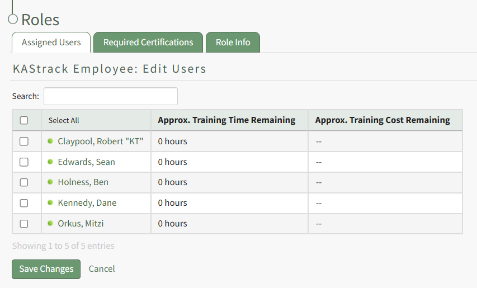Viewport: 477px width, 288px height.
Task: Click green status dot beside Edwards, Sean
Action: [50, 162]
